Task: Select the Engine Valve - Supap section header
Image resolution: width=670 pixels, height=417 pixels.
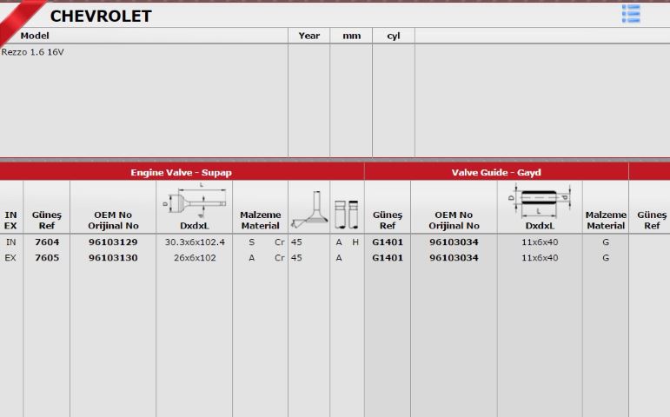Action: [x=181, y=173]
